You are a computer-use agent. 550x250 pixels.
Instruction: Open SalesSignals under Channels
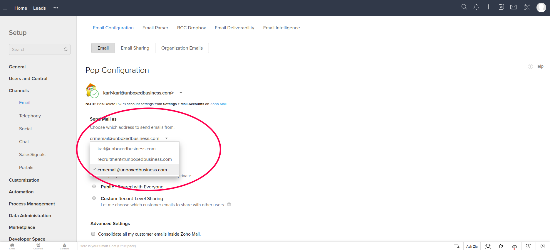coord(32,155)
